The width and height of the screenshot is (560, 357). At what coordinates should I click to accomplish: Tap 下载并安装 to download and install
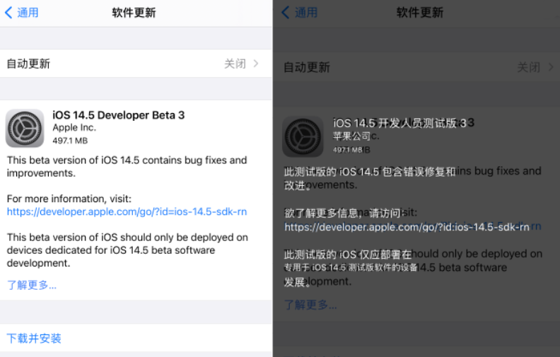pos(34,338)
